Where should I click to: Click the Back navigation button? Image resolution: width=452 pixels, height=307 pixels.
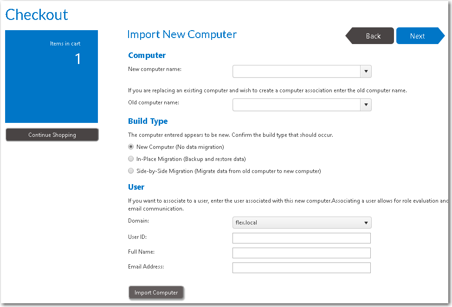[x=372, y=36]
